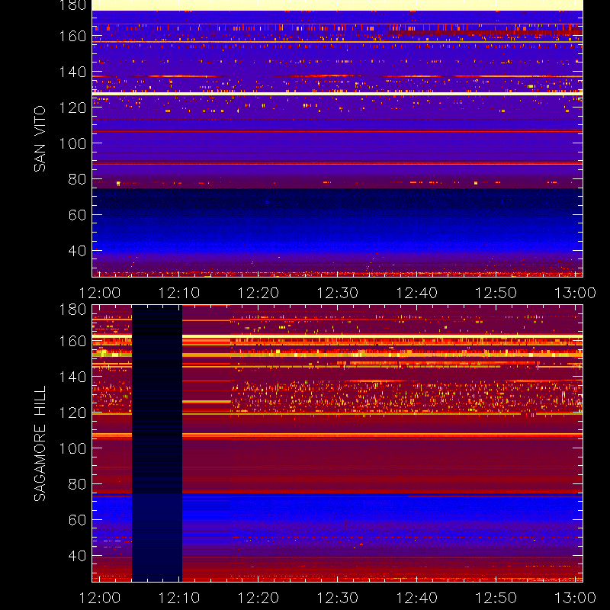Pick 40 on the Sagamore Hill frequency axis

point(77,556)
